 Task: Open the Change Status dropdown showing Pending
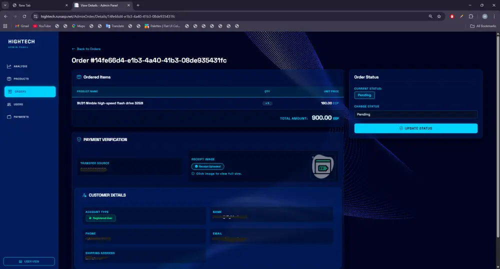point(416,114)
